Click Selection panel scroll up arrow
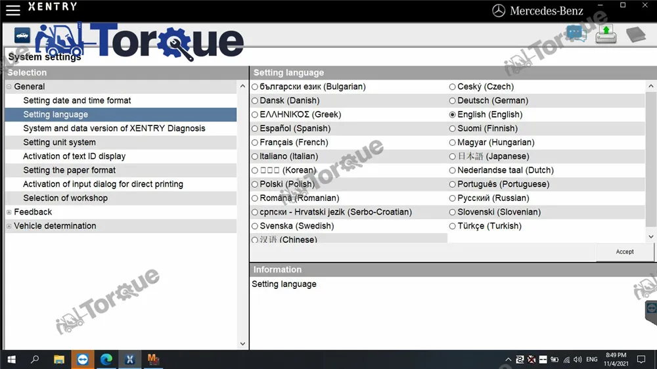Image resolution: width=657 pixels, height=369 pixels. click(x=242, y=86)
